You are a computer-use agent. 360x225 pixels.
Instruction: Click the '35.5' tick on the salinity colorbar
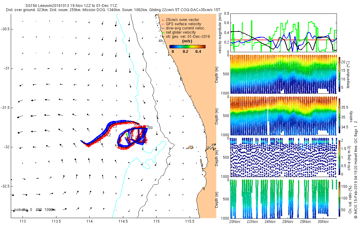345,107
